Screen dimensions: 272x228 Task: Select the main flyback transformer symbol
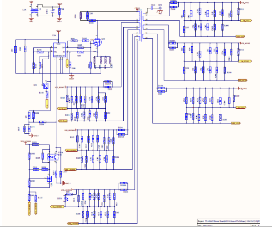pyautogui.click(x=142, y=26)
